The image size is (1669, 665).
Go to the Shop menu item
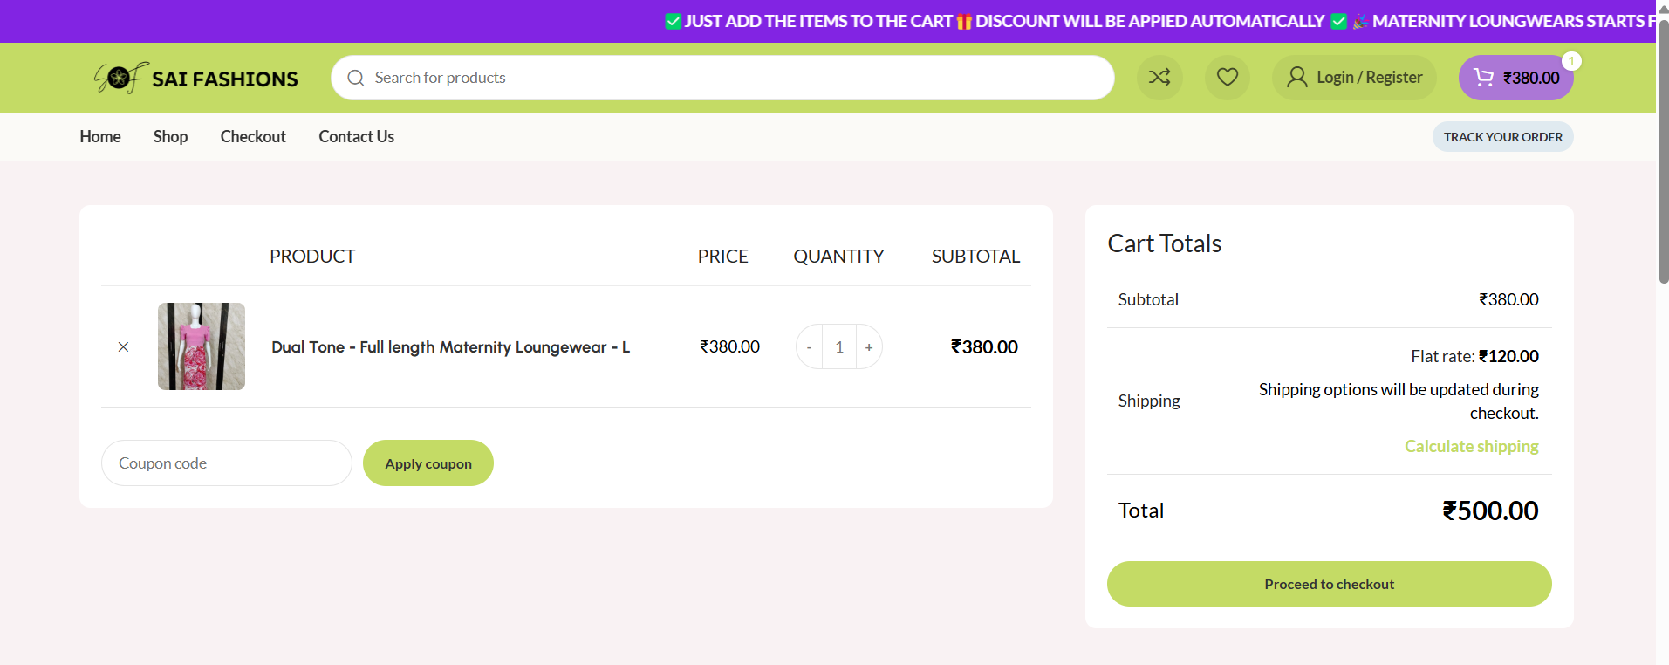tap(170, 136)
